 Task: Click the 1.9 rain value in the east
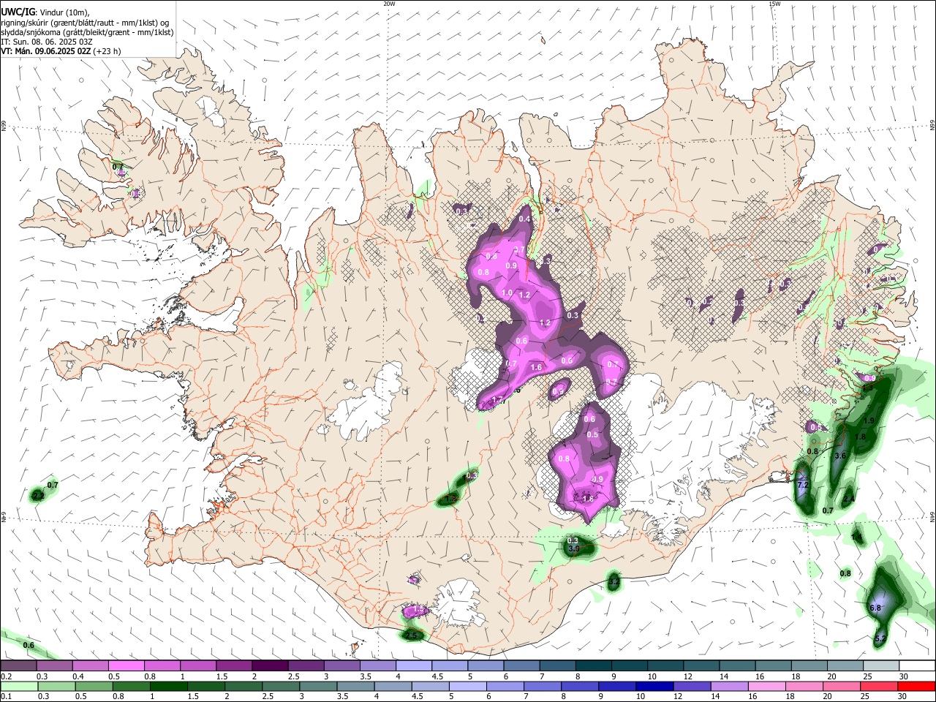(x=869, y=421)
